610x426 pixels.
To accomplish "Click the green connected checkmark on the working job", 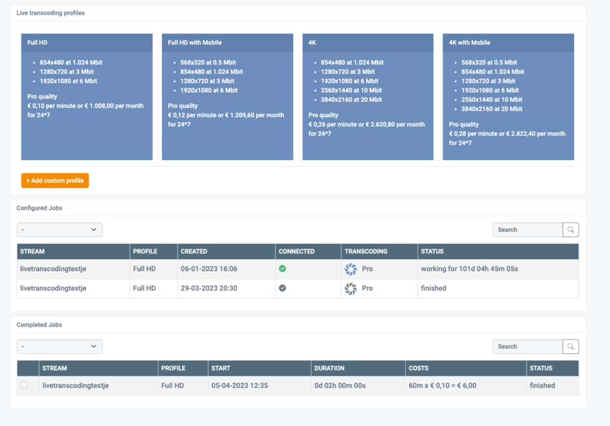I will [x=282, y=269].
